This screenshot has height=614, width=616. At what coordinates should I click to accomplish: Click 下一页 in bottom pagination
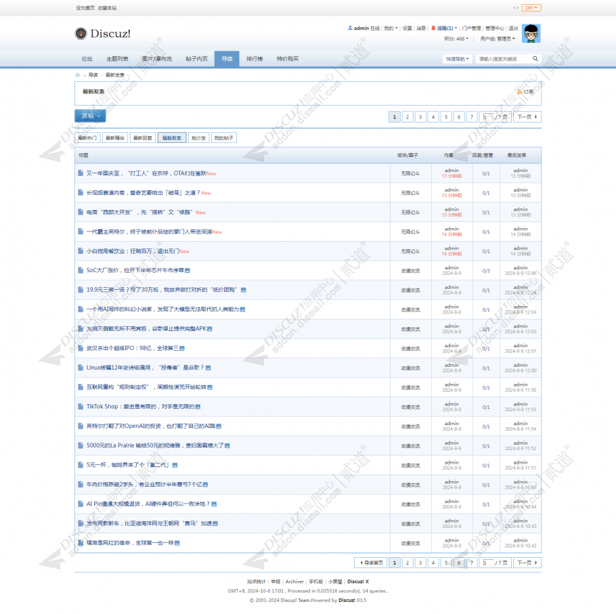click(x=527, y=563)
